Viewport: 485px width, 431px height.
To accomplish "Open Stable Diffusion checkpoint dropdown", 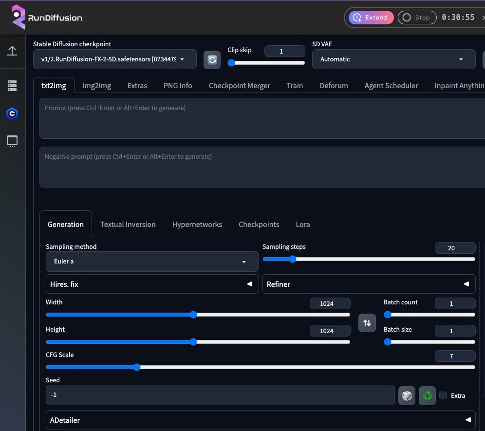I will click(115, 59).
